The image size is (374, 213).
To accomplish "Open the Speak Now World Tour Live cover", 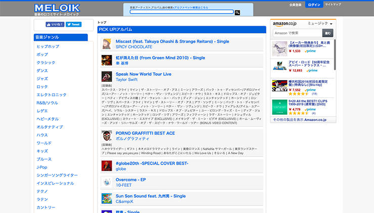I will pyautogui.click(x=107, y=77).
